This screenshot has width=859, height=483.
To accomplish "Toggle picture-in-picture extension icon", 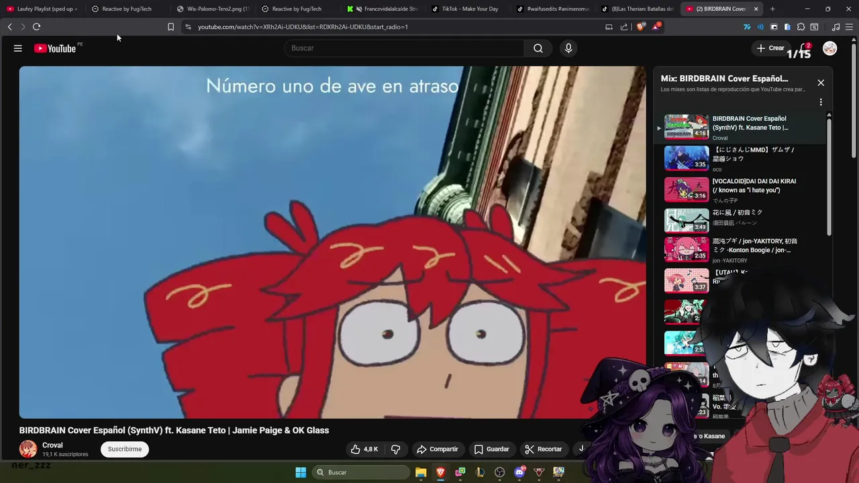I will click(774, 27).
